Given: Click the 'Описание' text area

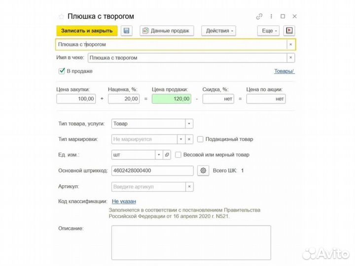Looking at the screenshot, I should [x=191, y=242].
